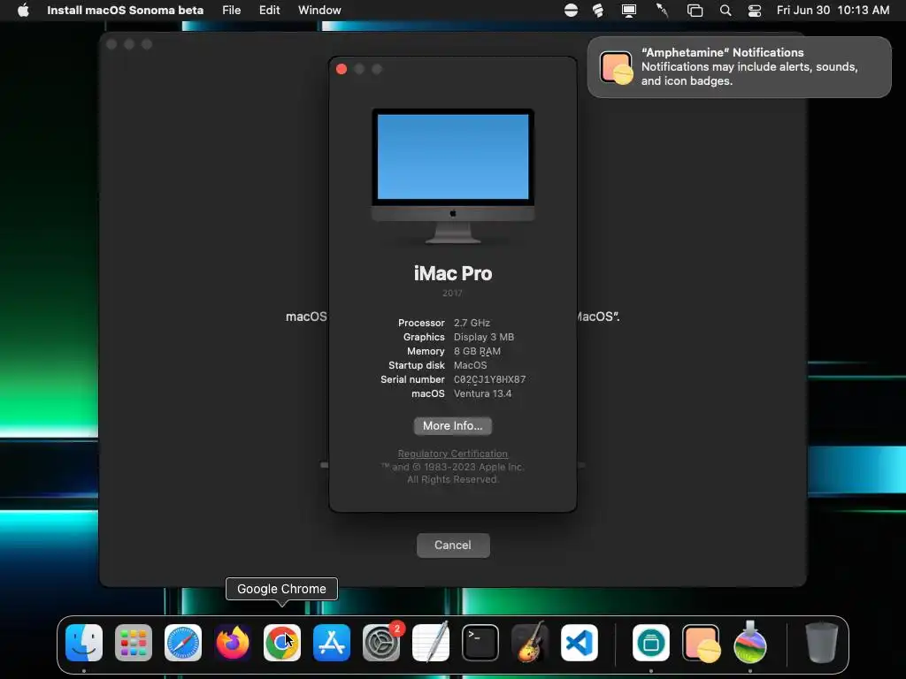Click the 2017 model year text
This screenshot has height=679, width=906.
(x=452, y=294)
